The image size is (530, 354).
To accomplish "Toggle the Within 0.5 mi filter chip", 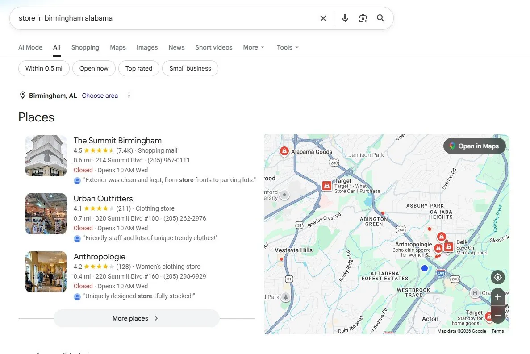I will 44,68.
